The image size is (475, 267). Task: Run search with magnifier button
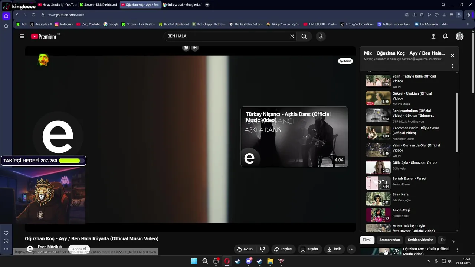tap(304, 36)
